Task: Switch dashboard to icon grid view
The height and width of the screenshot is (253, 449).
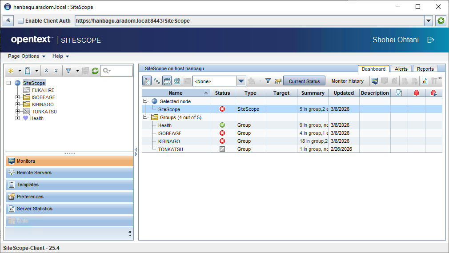Action: (x=177, y=81)
